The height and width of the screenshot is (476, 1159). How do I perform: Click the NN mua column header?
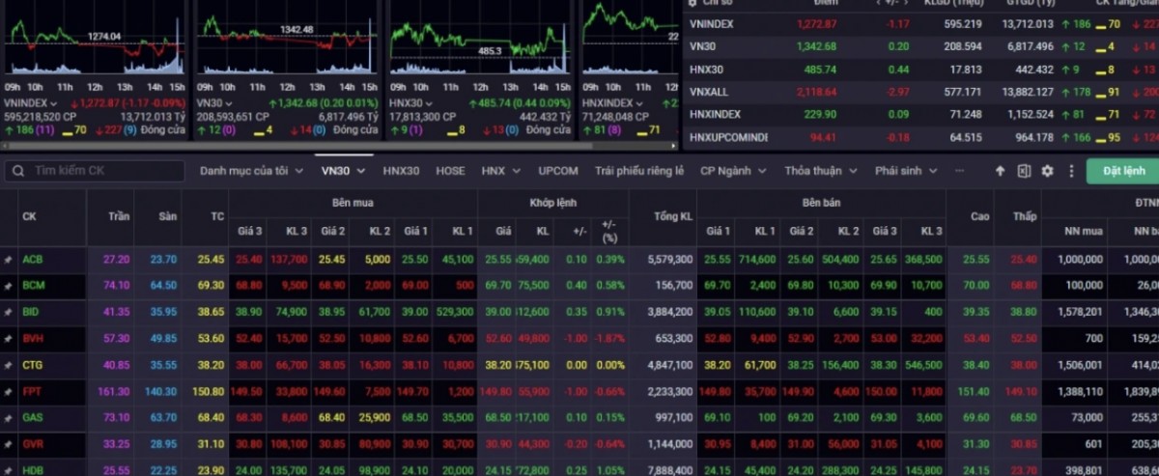[1086, 232]
